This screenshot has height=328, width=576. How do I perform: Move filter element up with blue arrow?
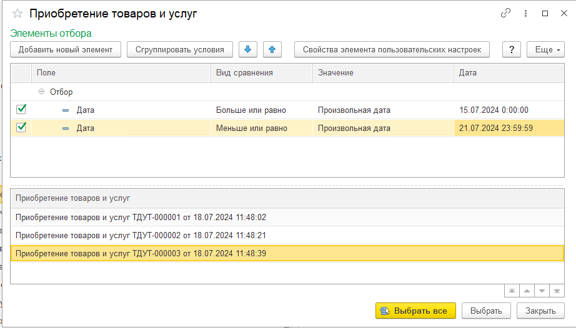point(272,49)
